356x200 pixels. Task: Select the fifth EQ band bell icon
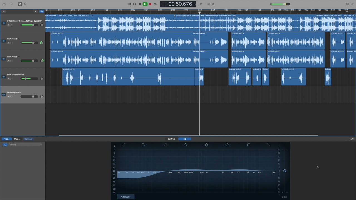tap(206, 145)
